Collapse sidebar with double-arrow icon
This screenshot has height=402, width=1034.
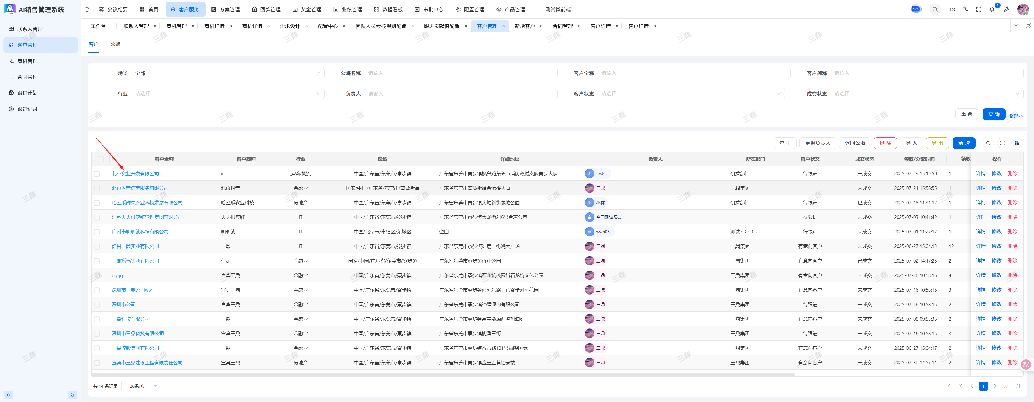pos(8,395)
